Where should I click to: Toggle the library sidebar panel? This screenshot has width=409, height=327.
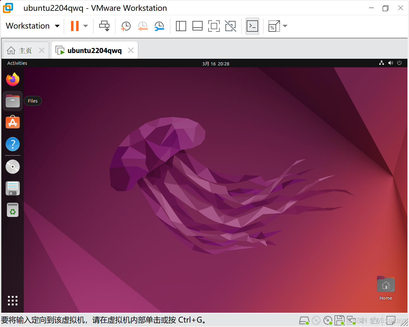(x=181, y=26)
